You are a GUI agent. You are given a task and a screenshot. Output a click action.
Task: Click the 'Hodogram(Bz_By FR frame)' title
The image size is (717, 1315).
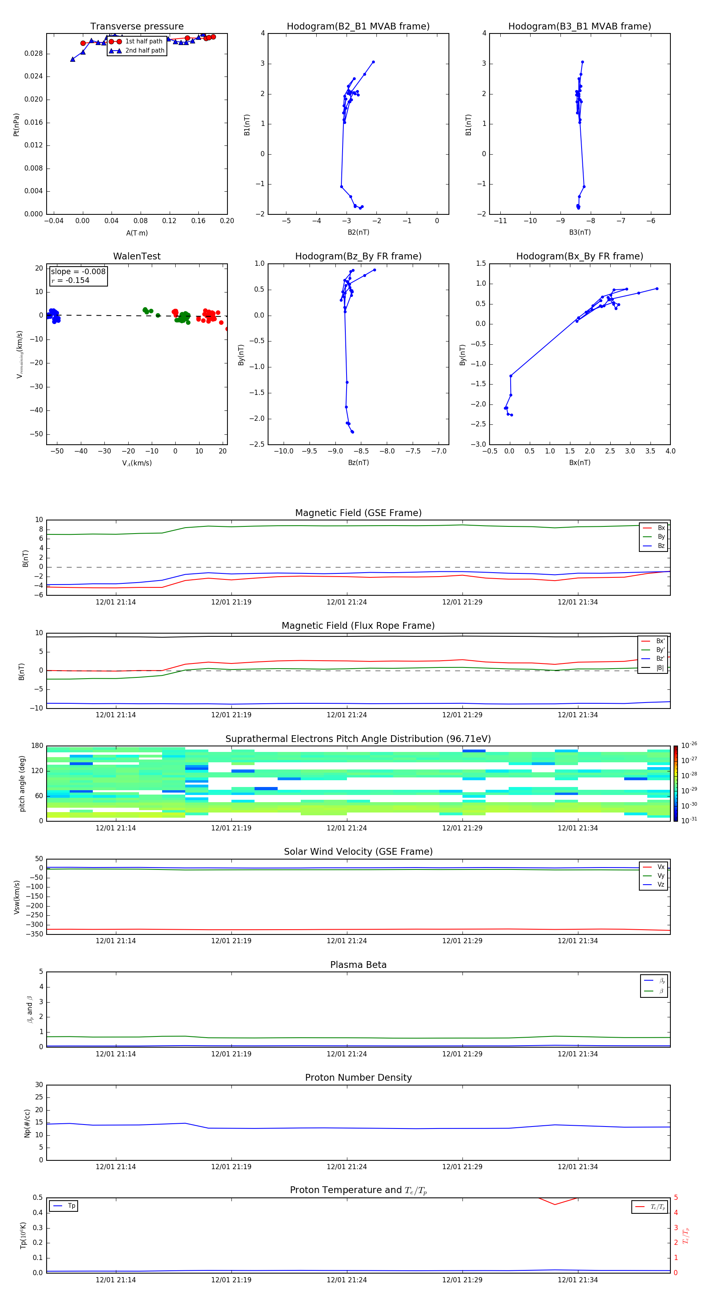pyautogui.click(x=358, y=256)
